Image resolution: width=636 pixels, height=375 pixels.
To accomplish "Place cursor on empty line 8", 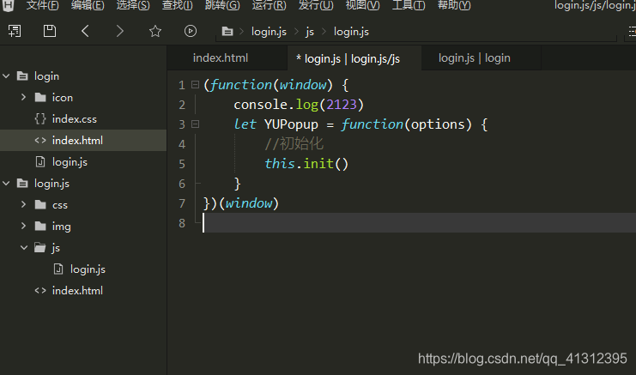I will click(420, 223).
